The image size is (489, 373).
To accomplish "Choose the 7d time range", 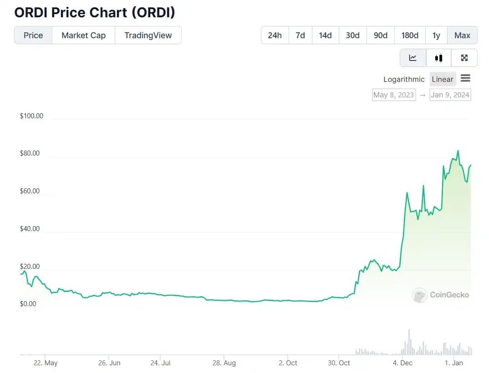I will (300, 35).
